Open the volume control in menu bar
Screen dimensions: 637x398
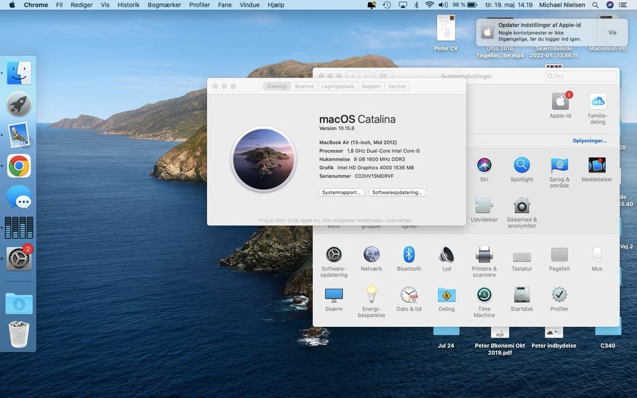tap(443, 5)
